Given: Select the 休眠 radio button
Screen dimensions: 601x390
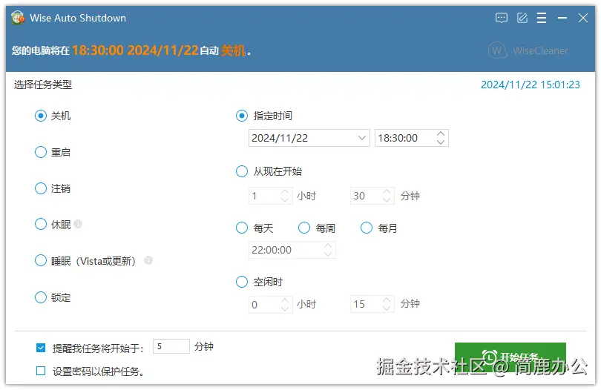Looking at the screenshot, I should 41,224.
